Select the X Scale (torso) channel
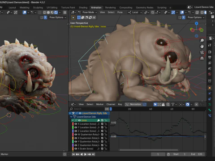Image resolution: width=215 pixels, height=161 pixels. point(86,148)
